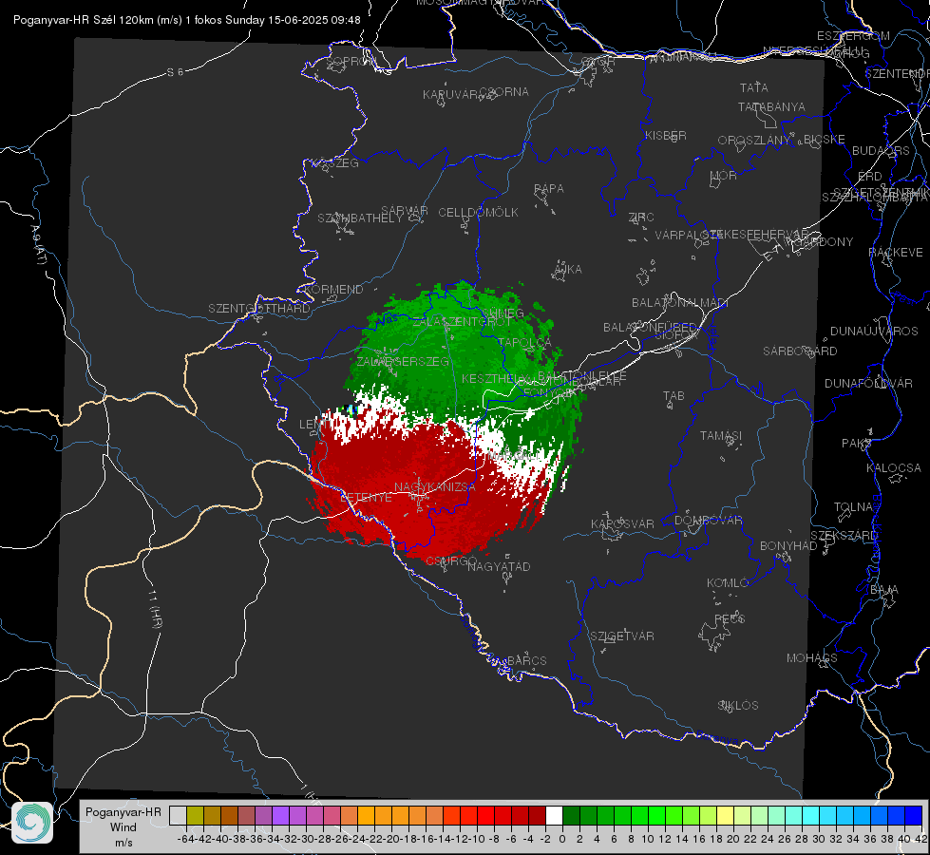Click the '30' value on the legend scale
Viewport: 930px width, 855px height.
[819, 839]
